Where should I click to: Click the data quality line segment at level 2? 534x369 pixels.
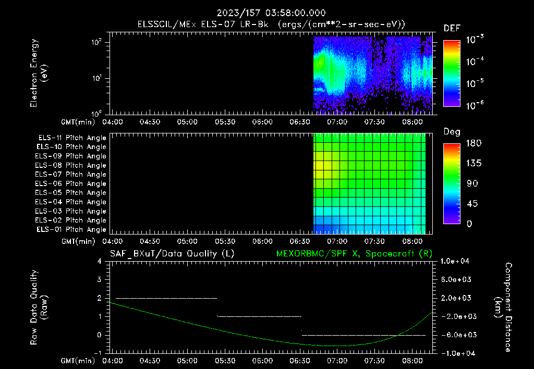(166, 298)
